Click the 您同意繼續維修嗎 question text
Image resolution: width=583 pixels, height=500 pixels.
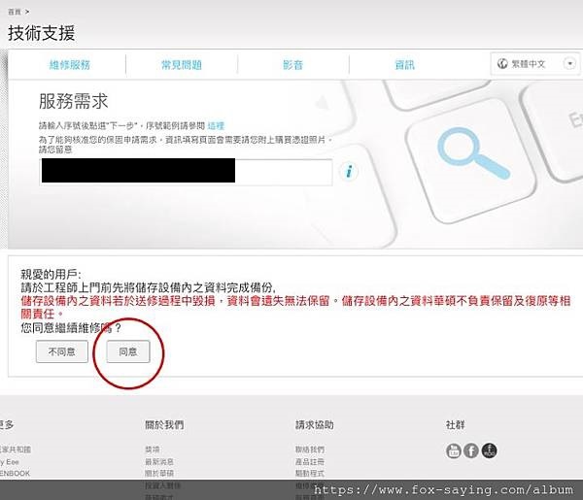click(71, 328)
